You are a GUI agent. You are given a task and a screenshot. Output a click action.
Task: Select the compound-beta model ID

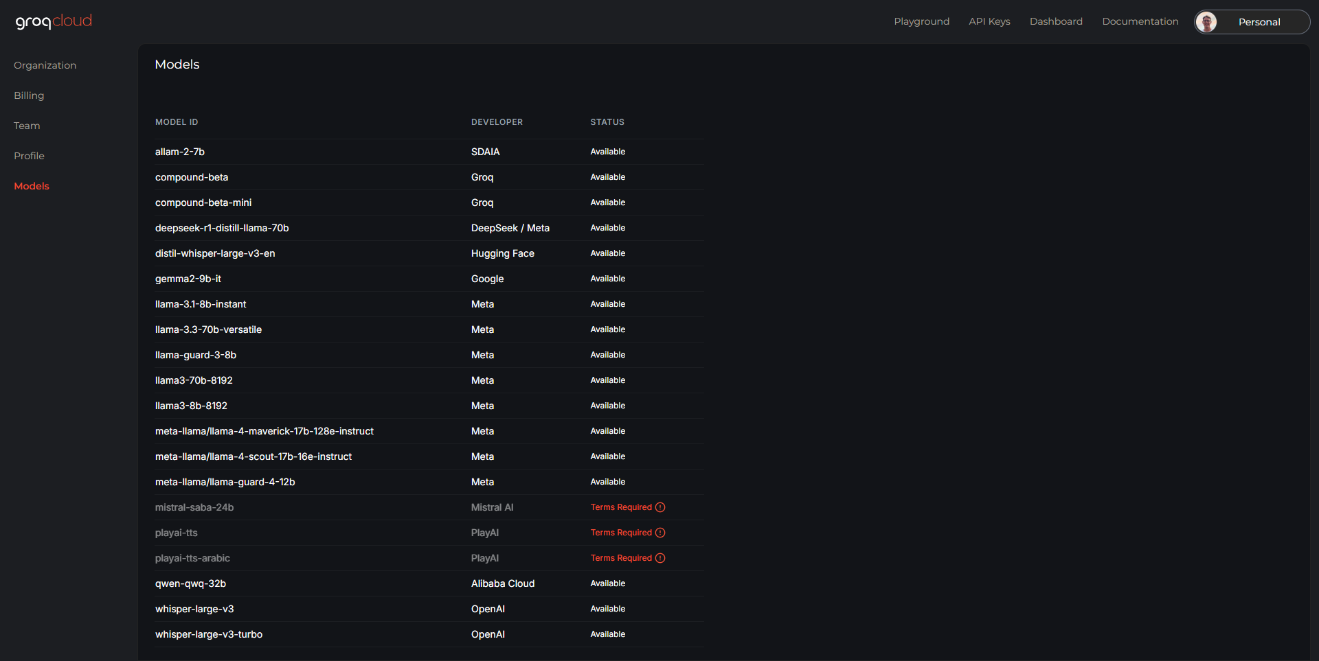tap(192, 177)
